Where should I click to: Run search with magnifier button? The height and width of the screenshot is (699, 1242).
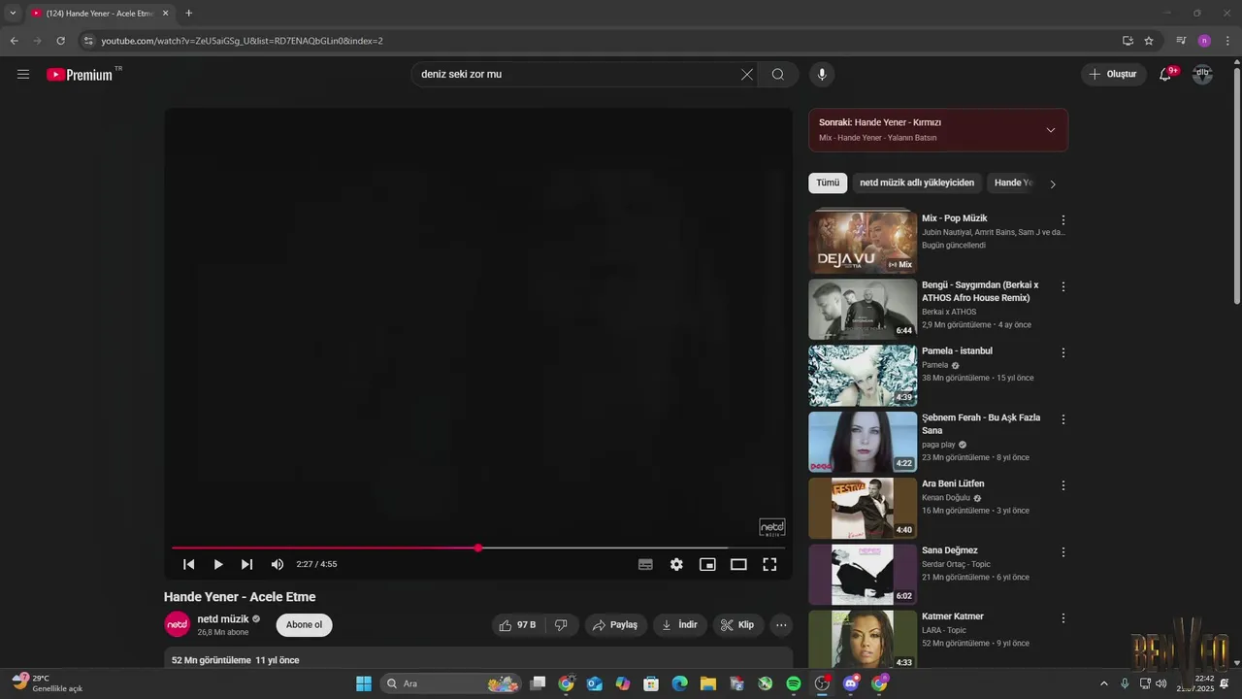point(778,74)
